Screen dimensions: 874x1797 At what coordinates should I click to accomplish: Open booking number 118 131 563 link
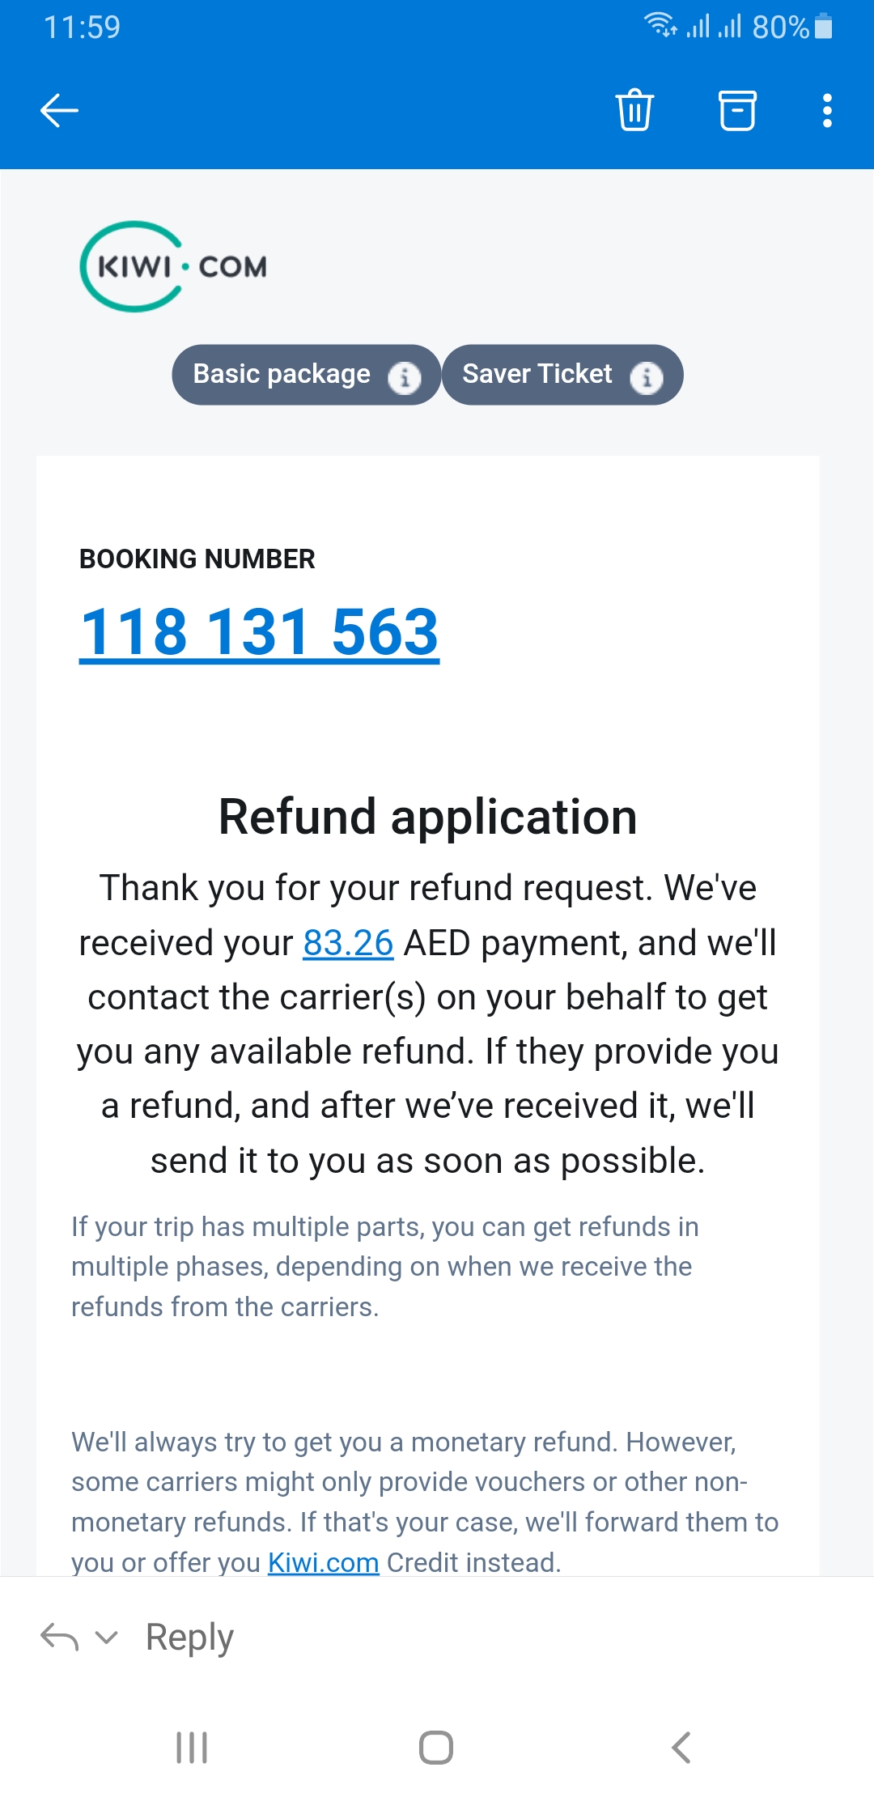click(259, 632)
